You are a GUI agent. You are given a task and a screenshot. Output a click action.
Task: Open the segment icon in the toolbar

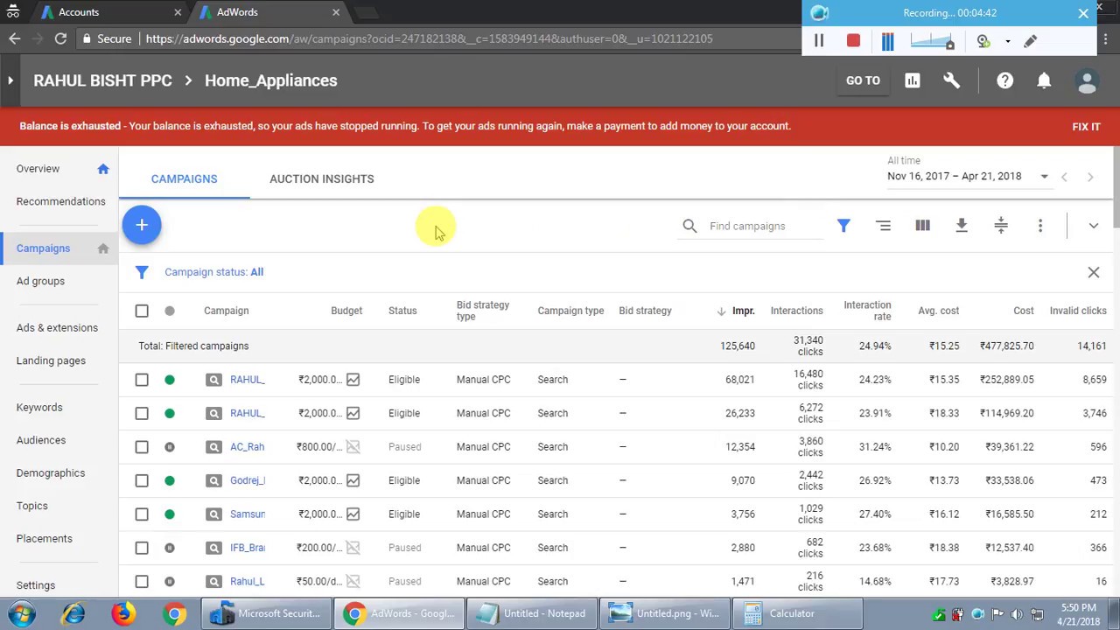coord(883,226)
